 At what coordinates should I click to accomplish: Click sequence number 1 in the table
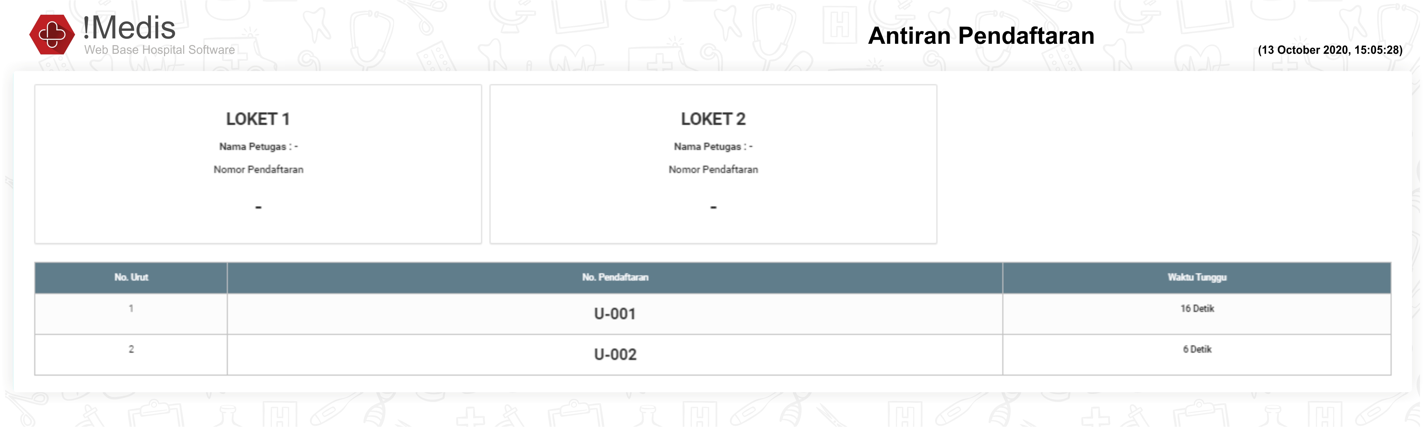131,308
